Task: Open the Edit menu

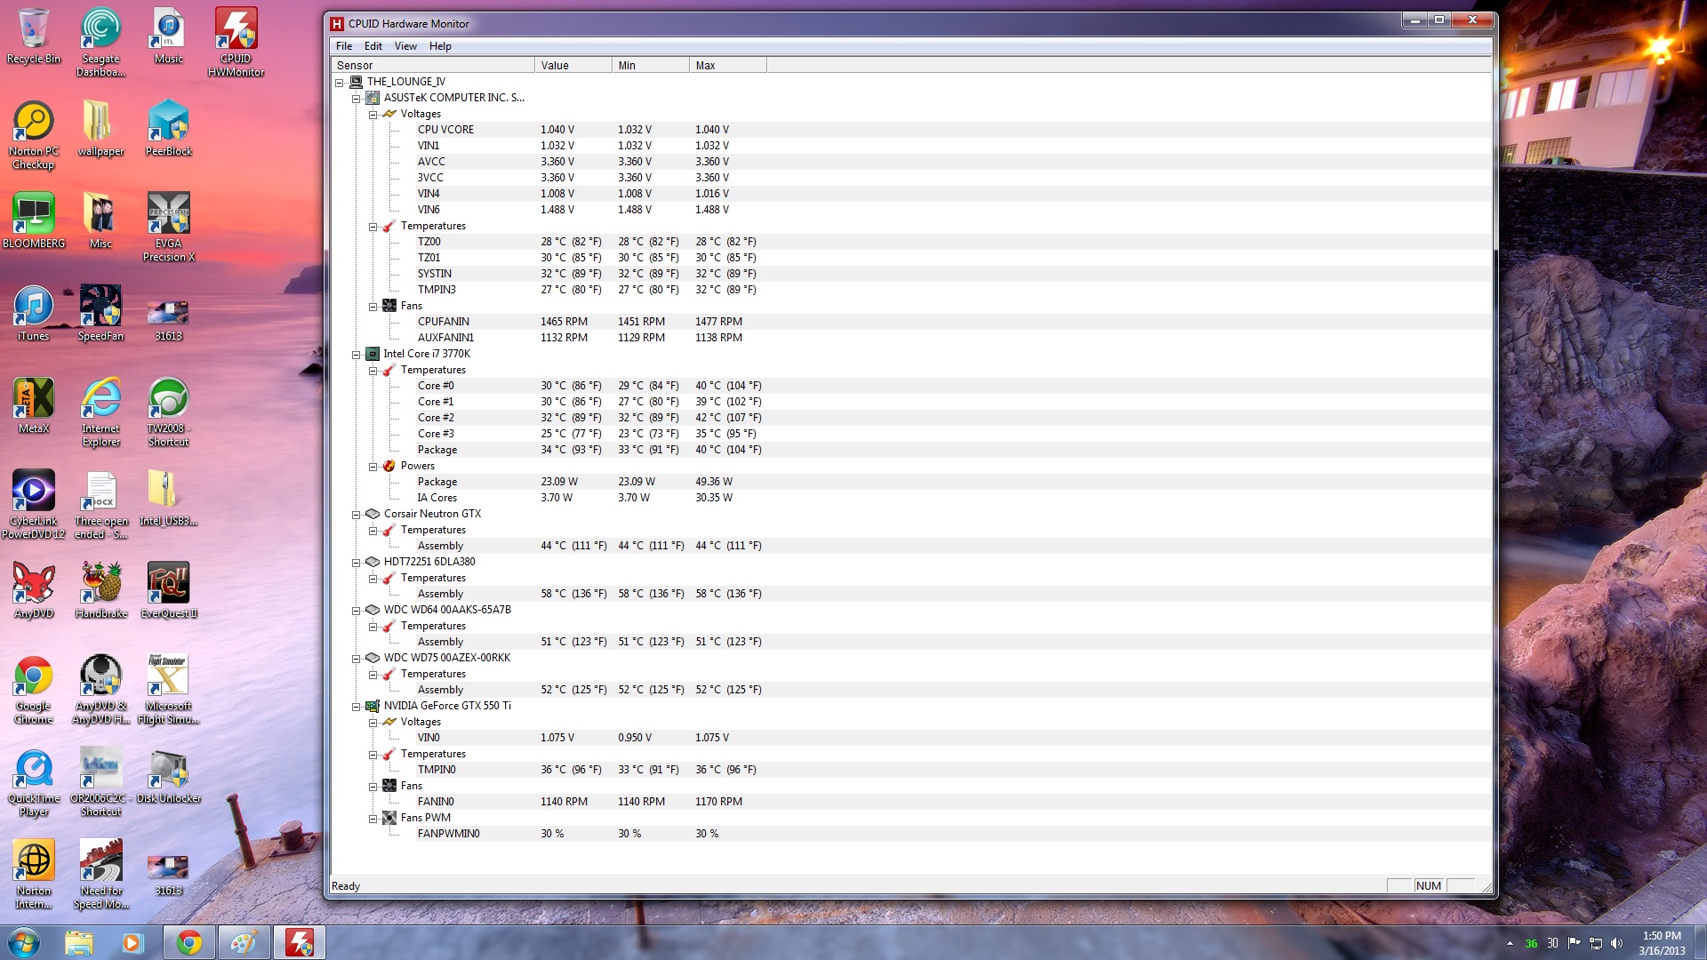Action: [x=373, y=46]
